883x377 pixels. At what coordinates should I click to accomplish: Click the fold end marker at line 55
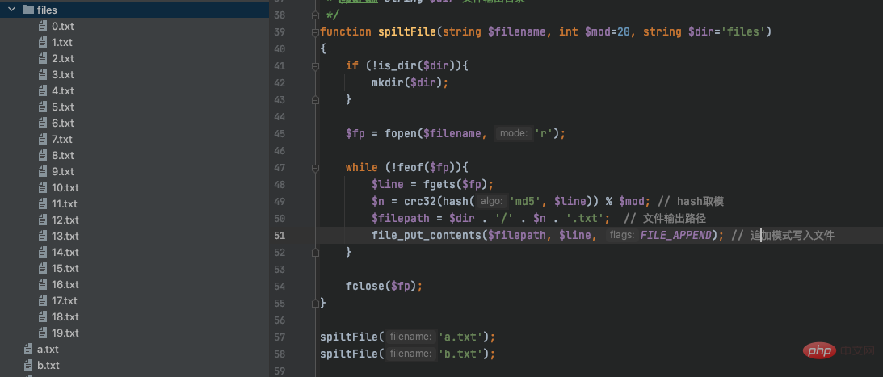point(315,303)
